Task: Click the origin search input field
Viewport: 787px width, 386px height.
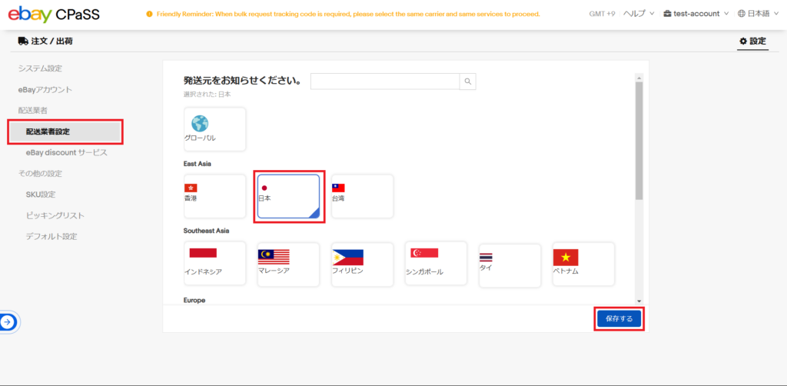Action: point(386,82)
